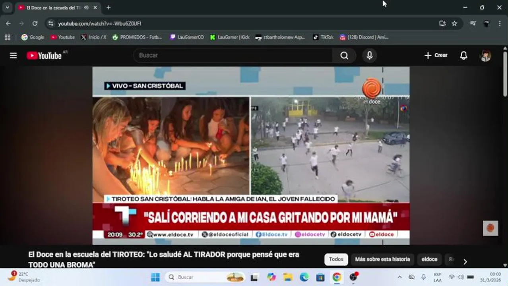Viewport: 508px width, 286px height.
Task: Click el doce channel watermark on video
Action: pyautogui.click(x=491, y=228)
